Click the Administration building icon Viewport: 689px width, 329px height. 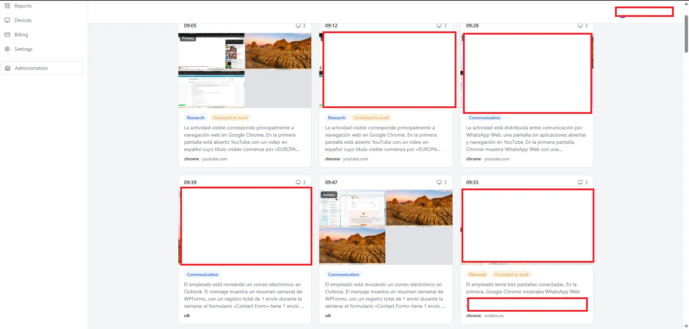click(8, 68)
